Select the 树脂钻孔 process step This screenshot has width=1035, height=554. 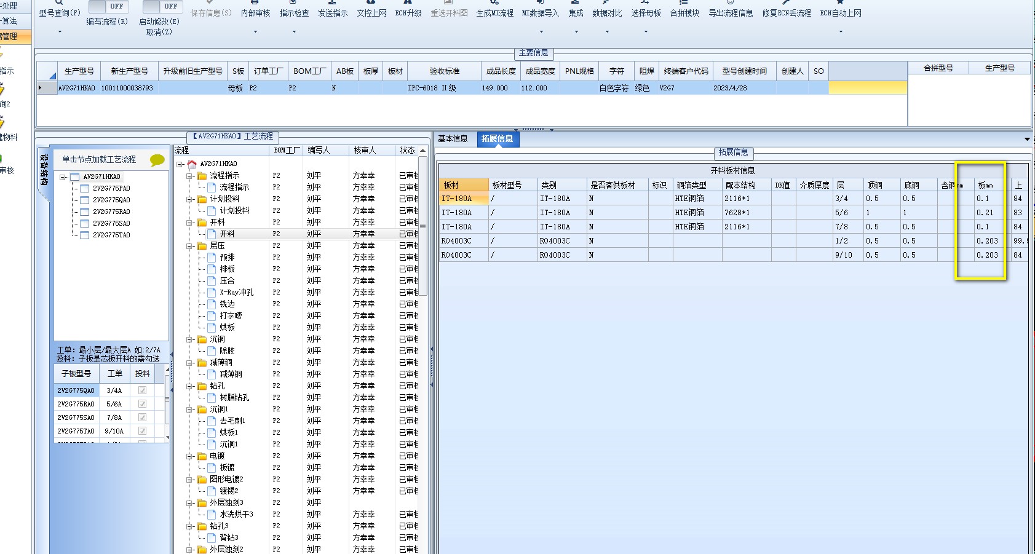pyautogui.click(x=234, y=398)
